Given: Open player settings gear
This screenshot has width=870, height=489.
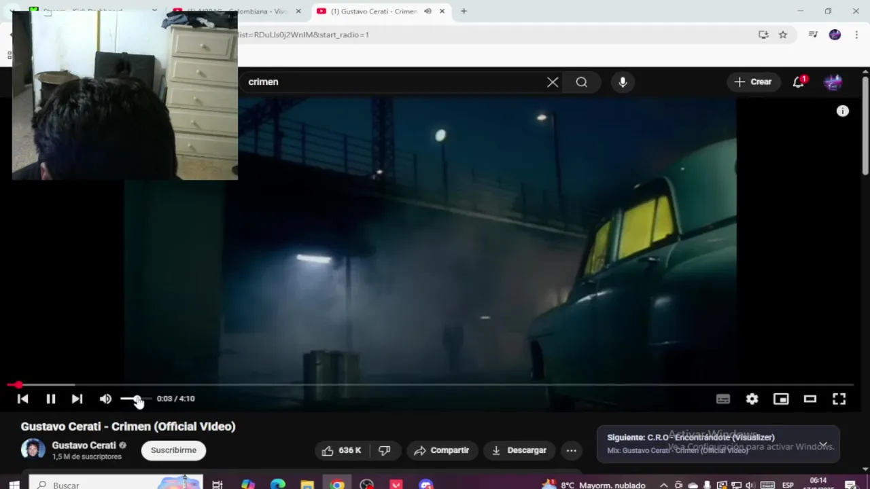Looking at the screenshot, I should (x=752, y=399).
